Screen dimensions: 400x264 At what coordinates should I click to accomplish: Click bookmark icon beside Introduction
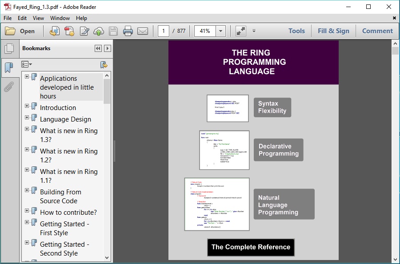point(34,106)
